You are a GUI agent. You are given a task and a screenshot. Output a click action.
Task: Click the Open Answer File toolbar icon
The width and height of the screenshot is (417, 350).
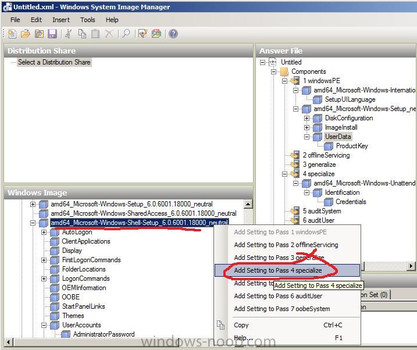tap(26, 34)
